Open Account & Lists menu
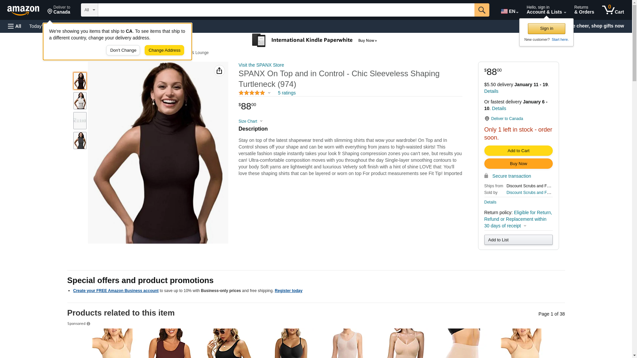Viewport: 637px width, 358px height. pyautogui.click(x=546, y=10)
